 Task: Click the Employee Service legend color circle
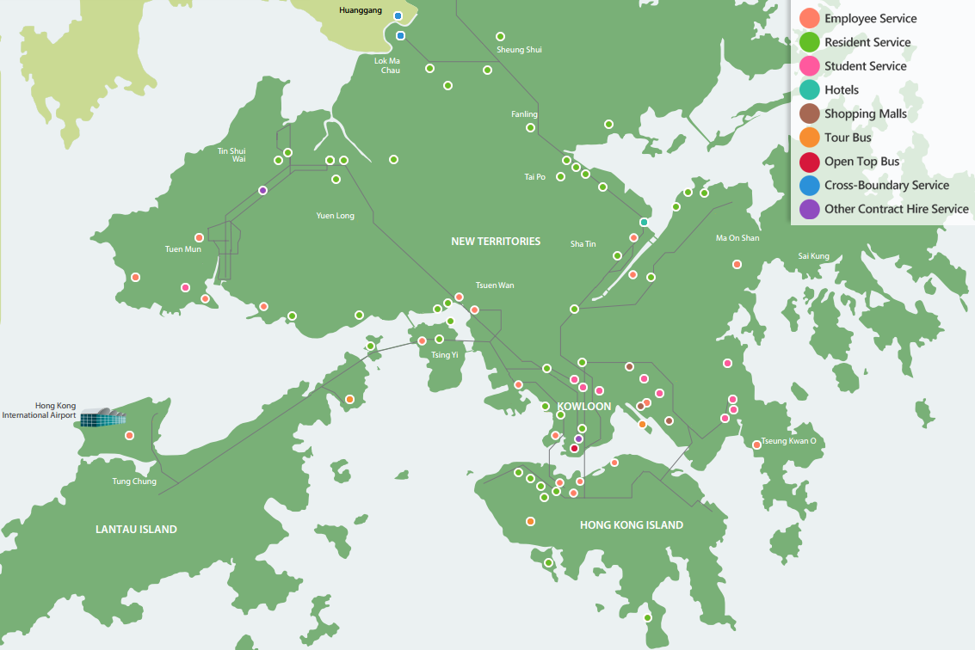(809, 18)
